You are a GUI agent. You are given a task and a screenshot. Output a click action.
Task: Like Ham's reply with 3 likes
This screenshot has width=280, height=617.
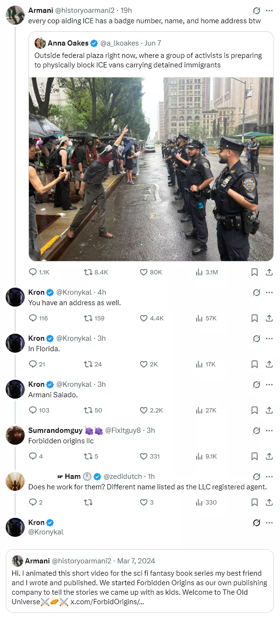point(144,502)
